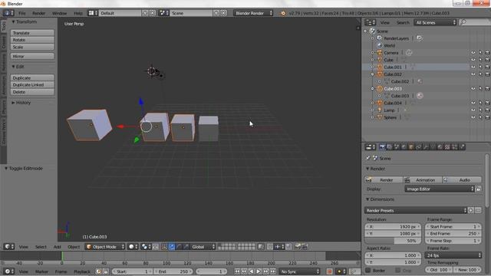
Task: Click the Rotate button
Action: coord(32,40)
